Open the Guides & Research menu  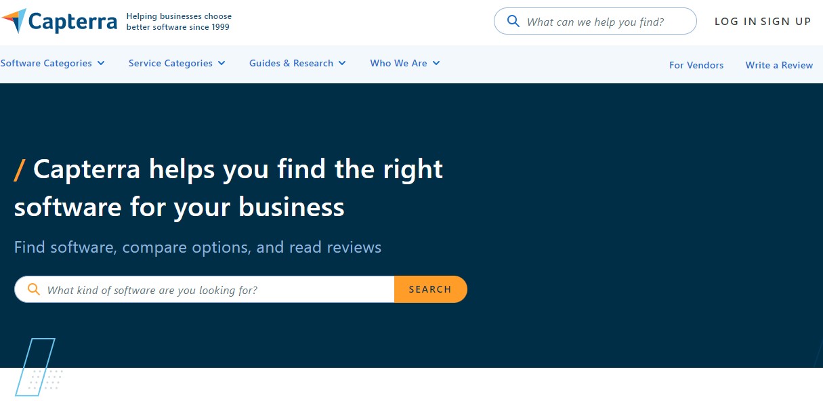click(x=297, y=63)
